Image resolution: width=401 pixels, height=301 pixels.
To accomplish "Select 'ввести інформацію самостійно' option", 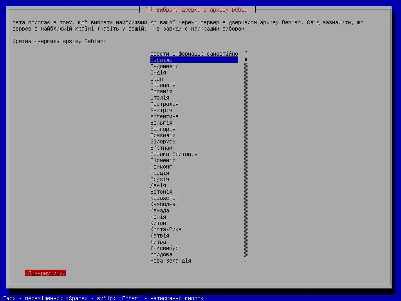I will pyautogui.click(x=194, y=54).
